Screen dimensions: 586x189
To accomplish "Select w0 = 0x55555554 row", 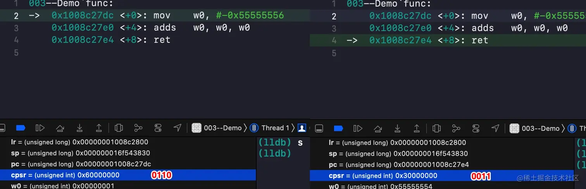I will pyautogui.click(x=442, y=186).
